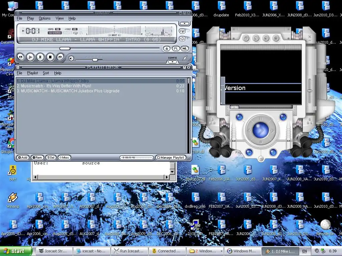Toggle the ML media library button
Screen dimensions: 342x256
185,49
